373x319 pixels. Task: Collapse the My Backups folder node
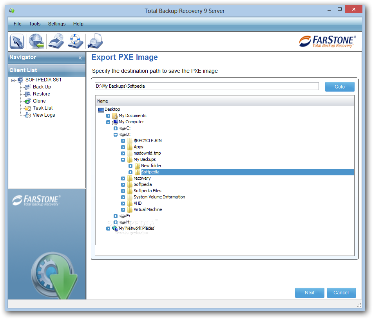click(123, 160)
